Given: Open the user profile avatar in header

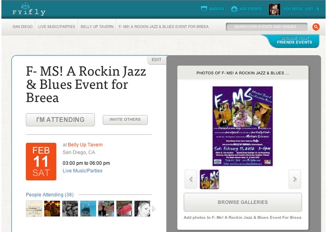Looking at the screenshot, I should [274, 9].
